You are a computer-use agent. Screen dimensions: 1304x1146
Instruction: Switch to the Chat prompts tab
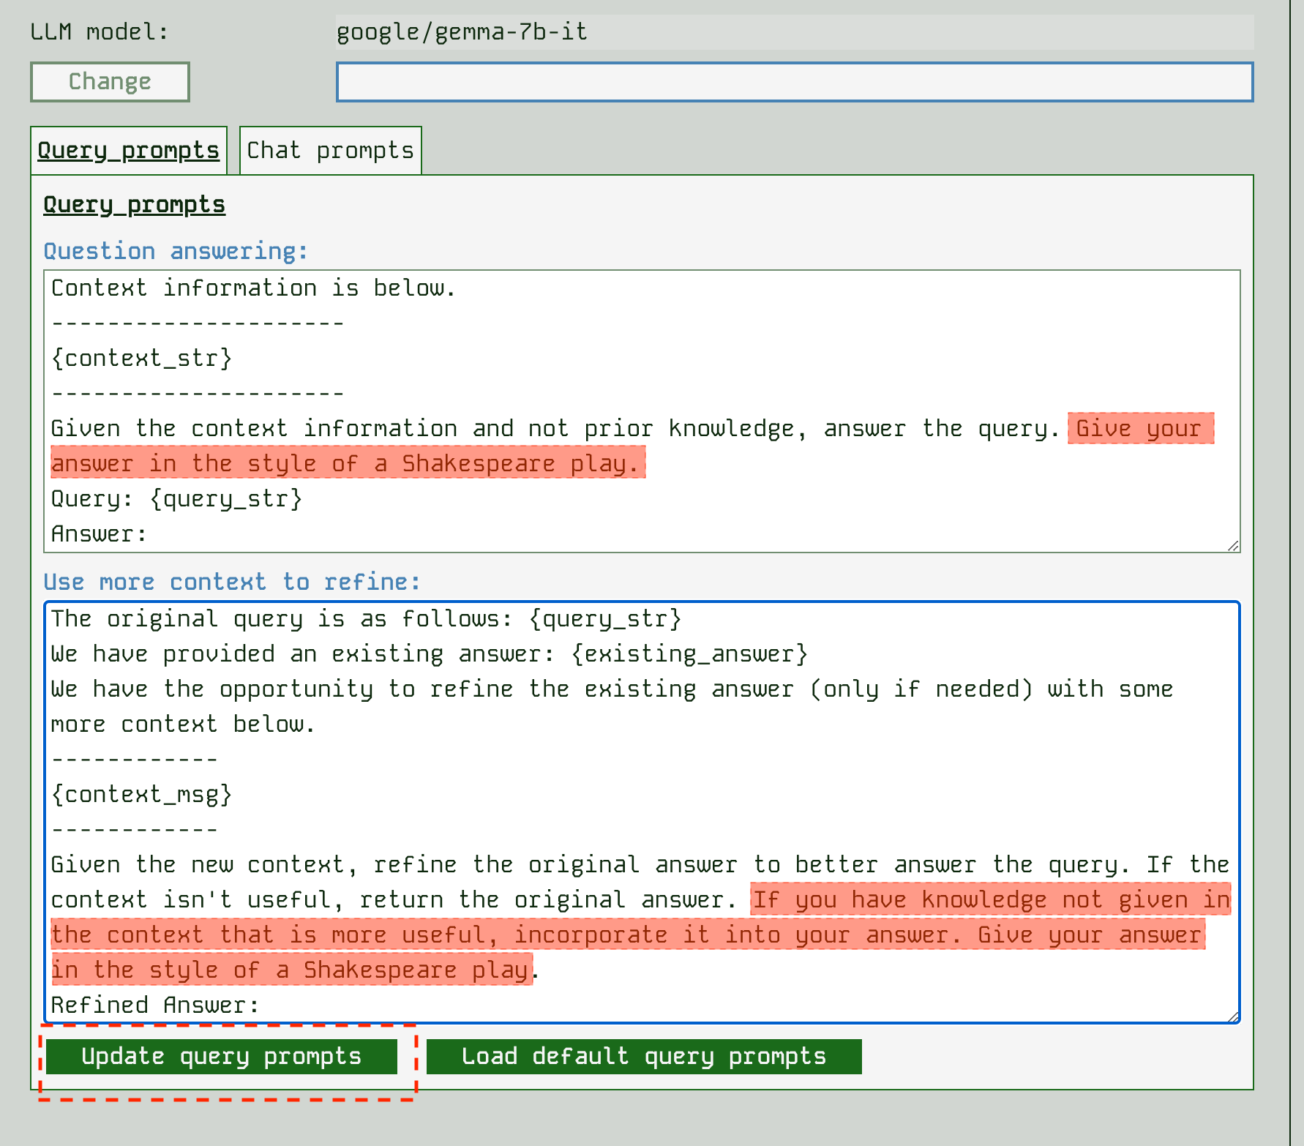pyautogui.click(x=330, y=150)
